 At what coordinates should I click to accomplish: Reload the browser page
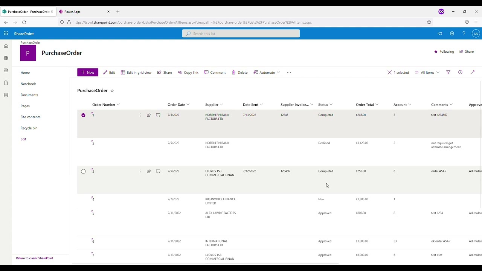coord(24,22)
